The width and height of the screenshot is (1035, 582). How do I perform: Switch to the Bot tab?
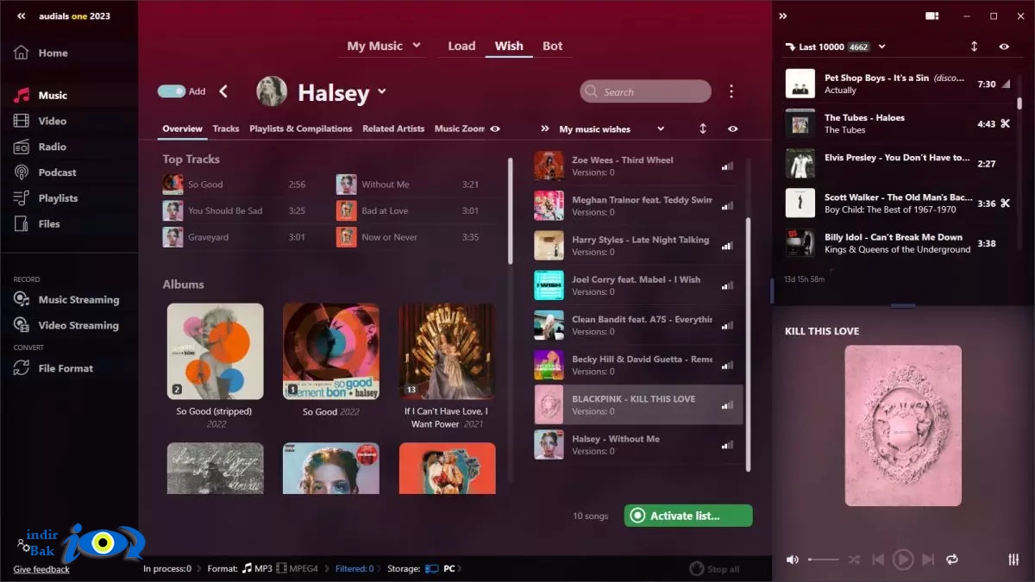click(x=553, y=46)
